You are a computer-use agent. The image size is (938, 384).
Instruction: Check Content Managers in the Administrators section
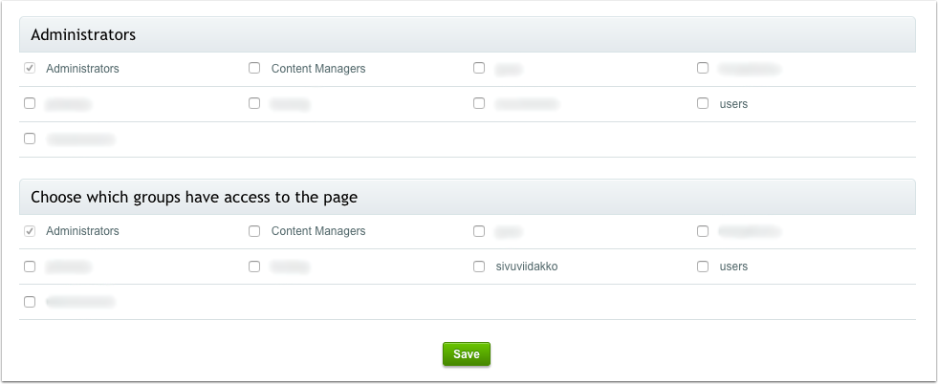pyautogui.click(x=254, y=68)
